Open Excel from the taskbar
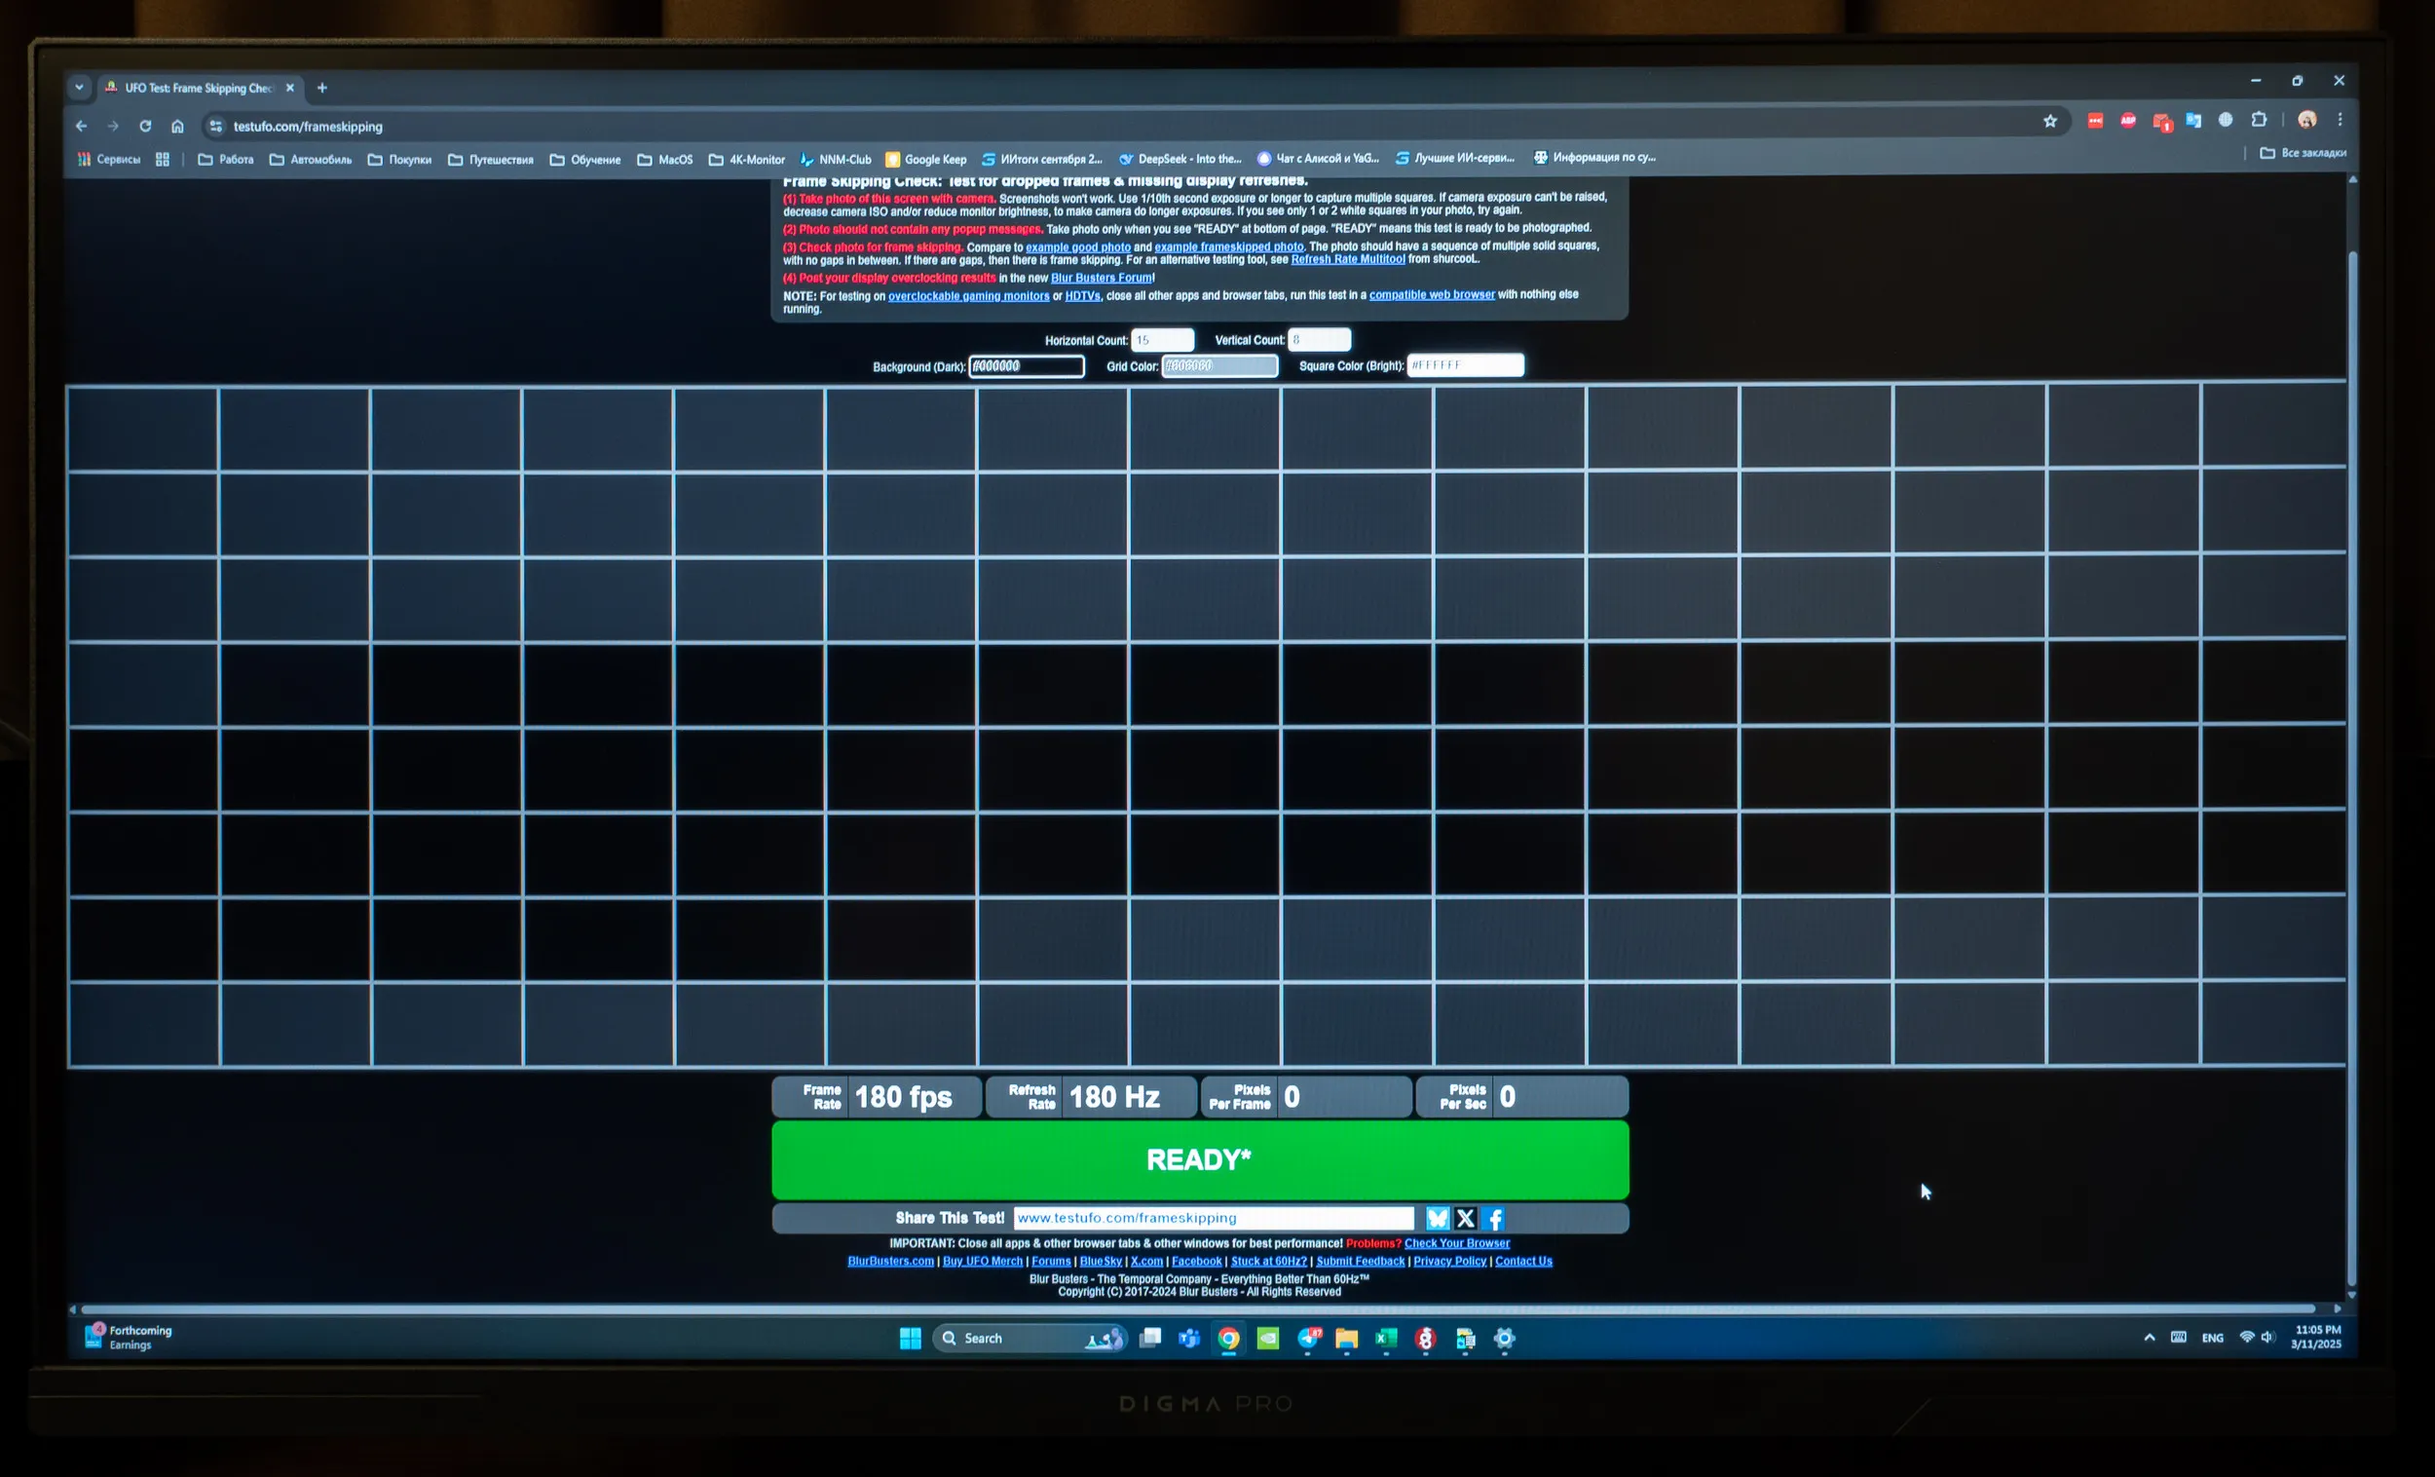 pyautogui.click(x=1385, y=1338)
